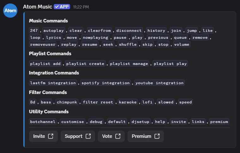Click the 'seek' command tag

[108, 44]
